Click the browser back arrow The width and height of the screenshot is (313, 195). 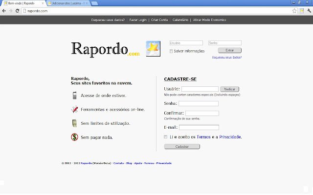[x=4, y=11]
